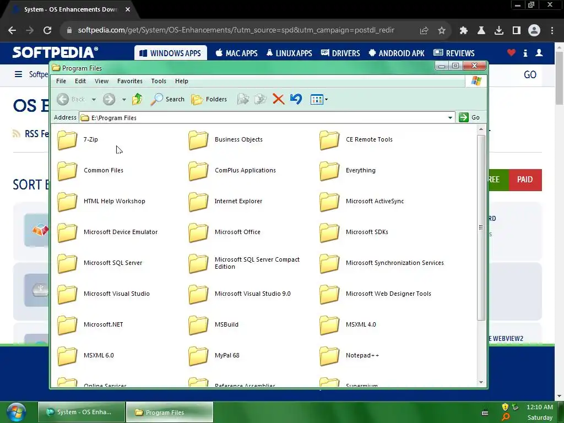The width and height of the screenshot is (564, 423).
Task: Click the MSXML 6.0 folder label
Action: pyautogui.click(x=99, y=355)
